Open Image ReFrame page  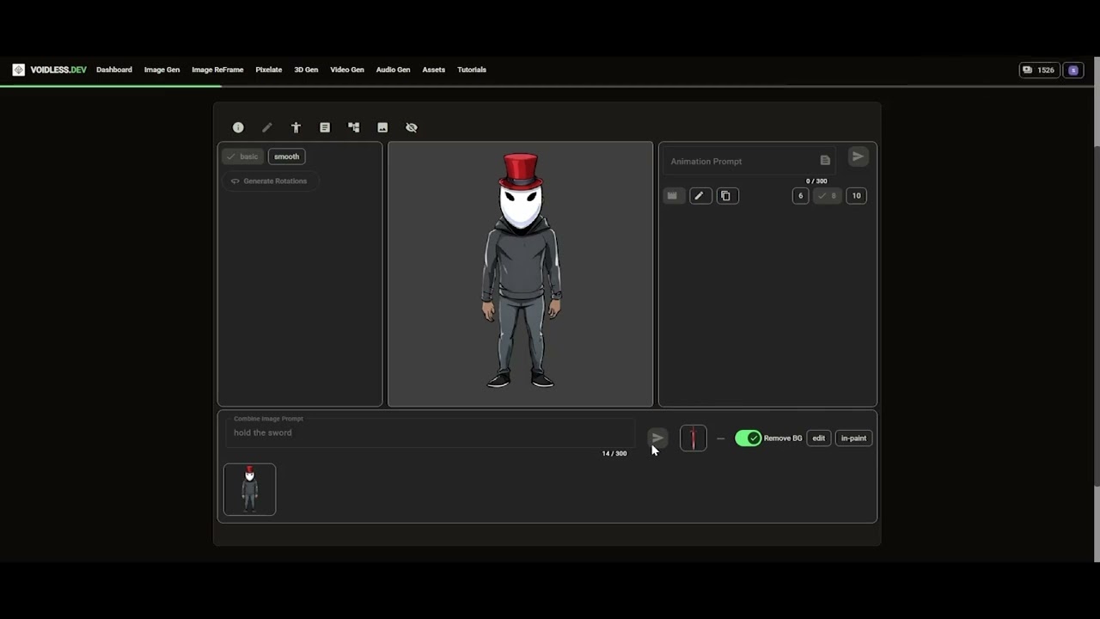217,70
